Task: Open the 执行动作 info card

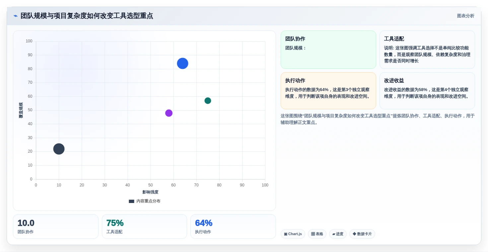Action: (x=328, y=91)
